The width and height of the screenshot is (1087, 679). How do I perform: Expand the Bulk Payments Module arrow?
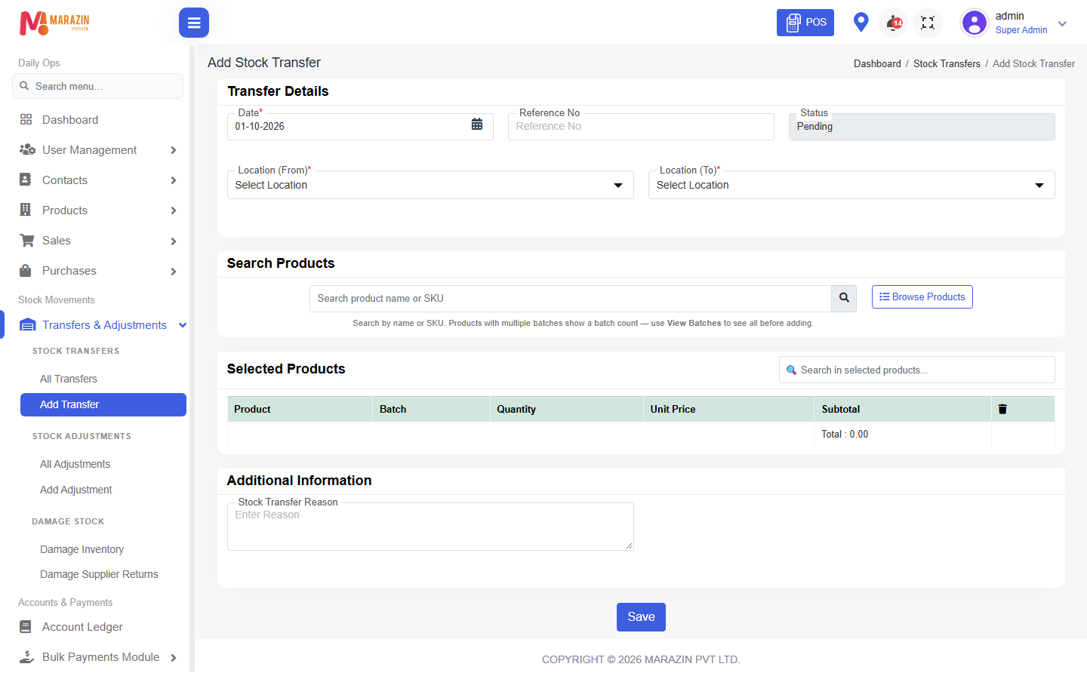(174, 657)
